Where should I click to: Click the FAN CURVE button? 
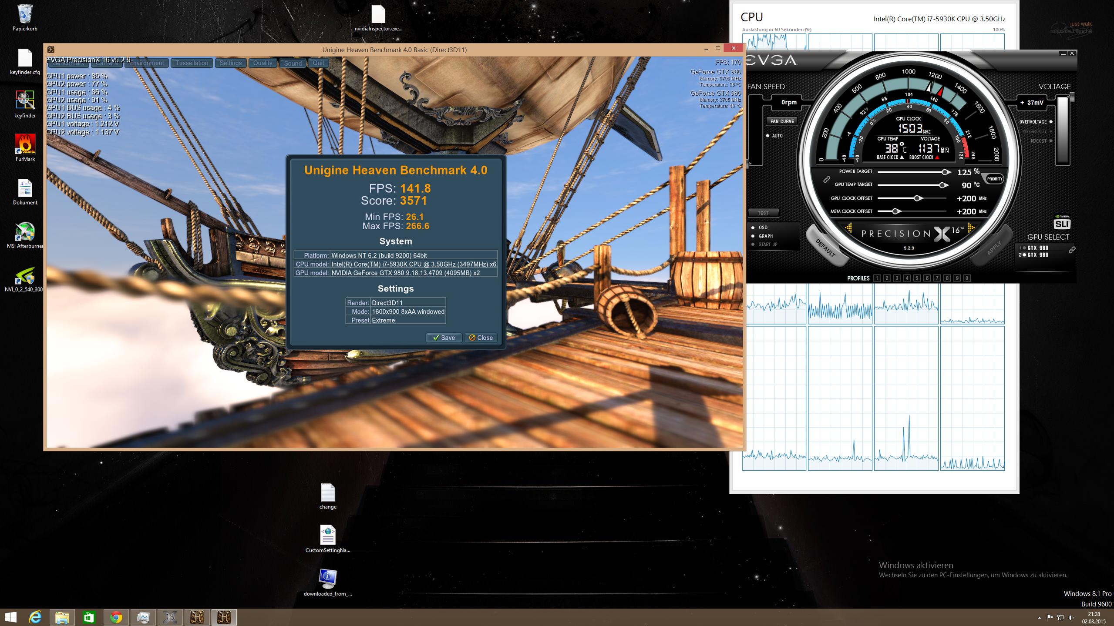point(782,121)
